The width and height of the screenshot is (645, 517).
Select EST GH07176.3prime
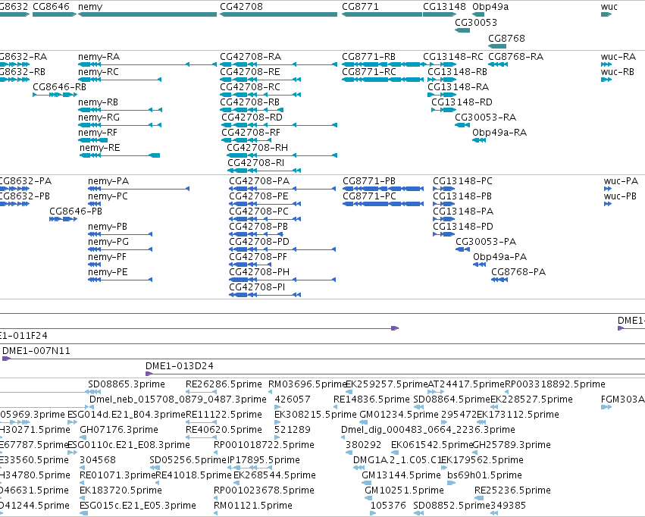(119, 430)
